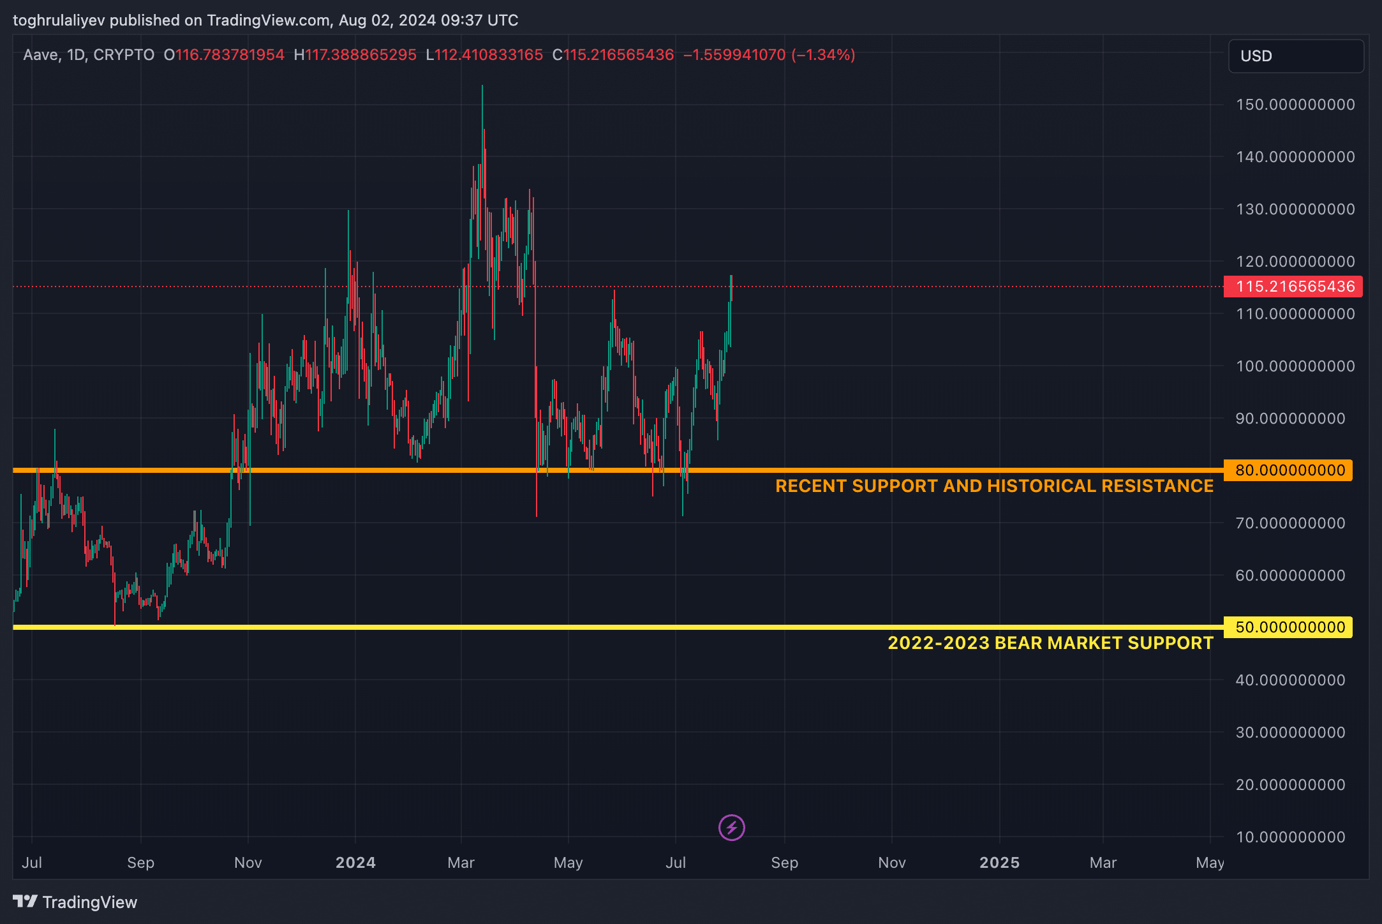1382x924 pixels.
Task: Click the 30.000000000 price axis label
Action: click(1290, 733)
